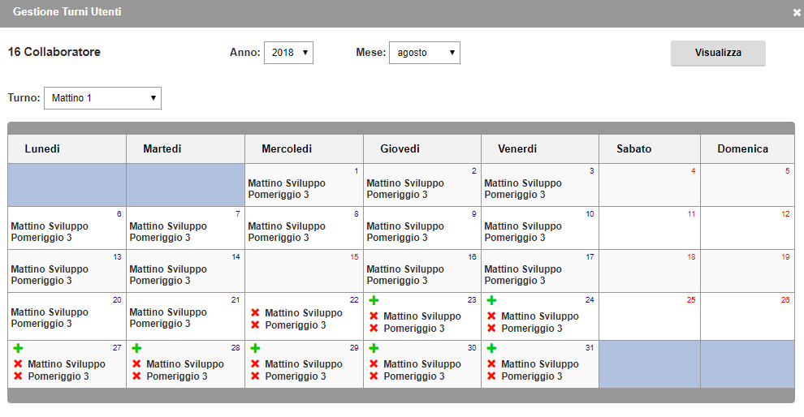
Task: Click the Visualizza button
Action: (x=718, y=53)
